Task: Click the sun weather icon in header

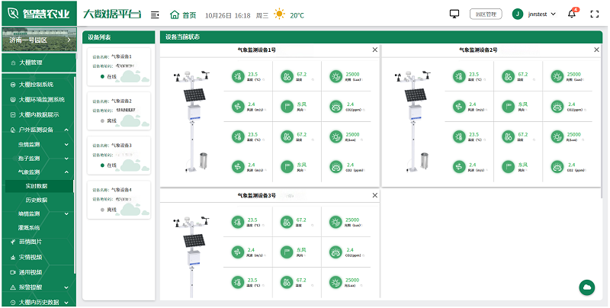Action: [280, 14]
